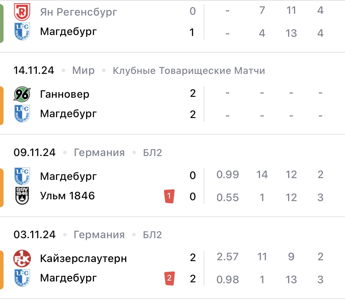The image size is (345, 300).
Task: Click the Jahn Regensburg club crest
Action: (21, 11)
